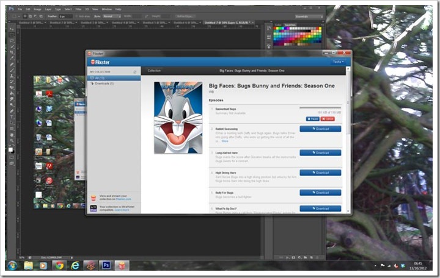
Task: Select Downloads (1) in Flixster sidebar
Action: coord(114,84)
